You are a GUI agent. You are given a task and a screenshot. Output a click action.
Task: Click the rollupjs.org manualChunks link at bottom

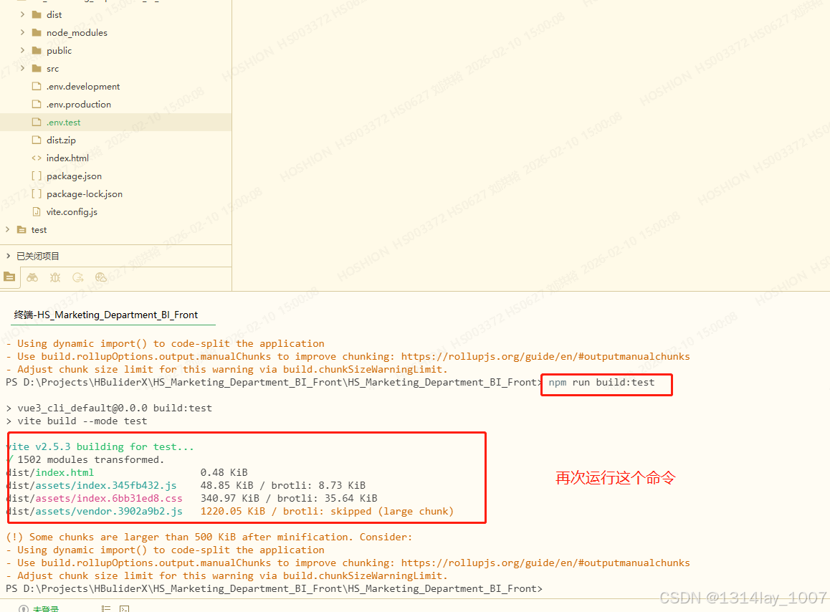(545, 563)
